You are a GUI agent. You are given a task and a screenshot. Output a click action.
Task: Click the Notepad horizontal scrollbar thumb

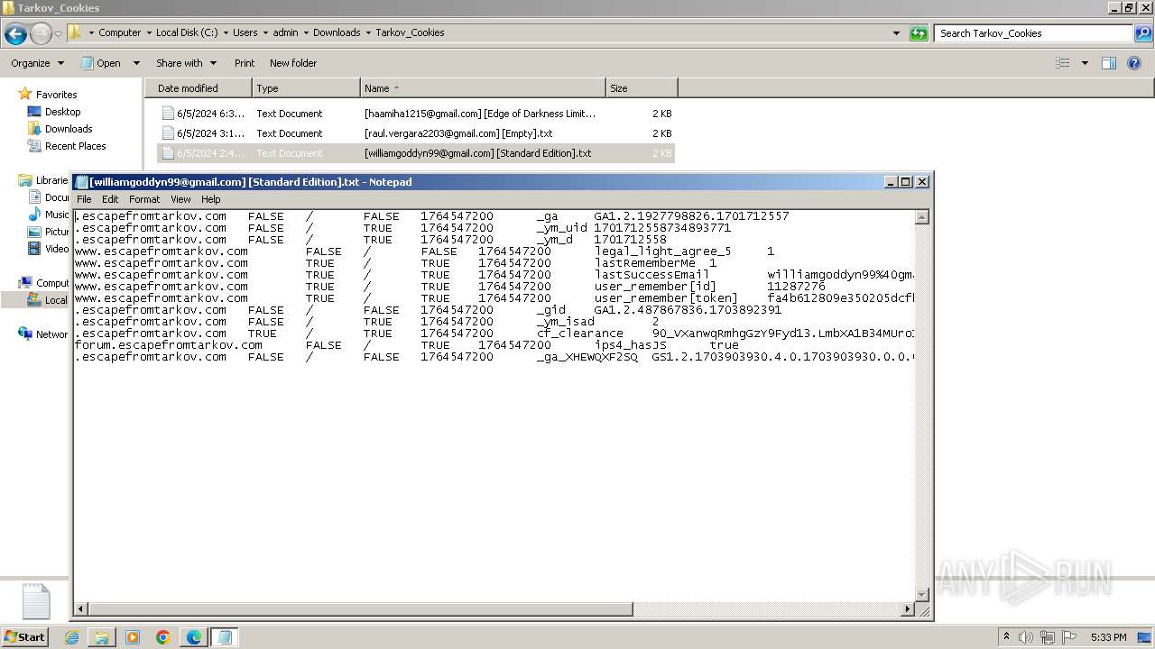click(x=360, y=609)
